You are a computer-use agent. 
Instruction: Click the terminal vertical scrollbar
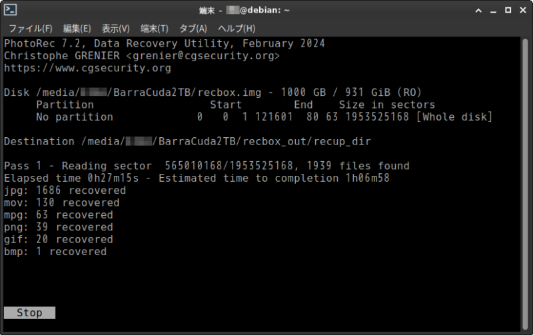[525, 184]
